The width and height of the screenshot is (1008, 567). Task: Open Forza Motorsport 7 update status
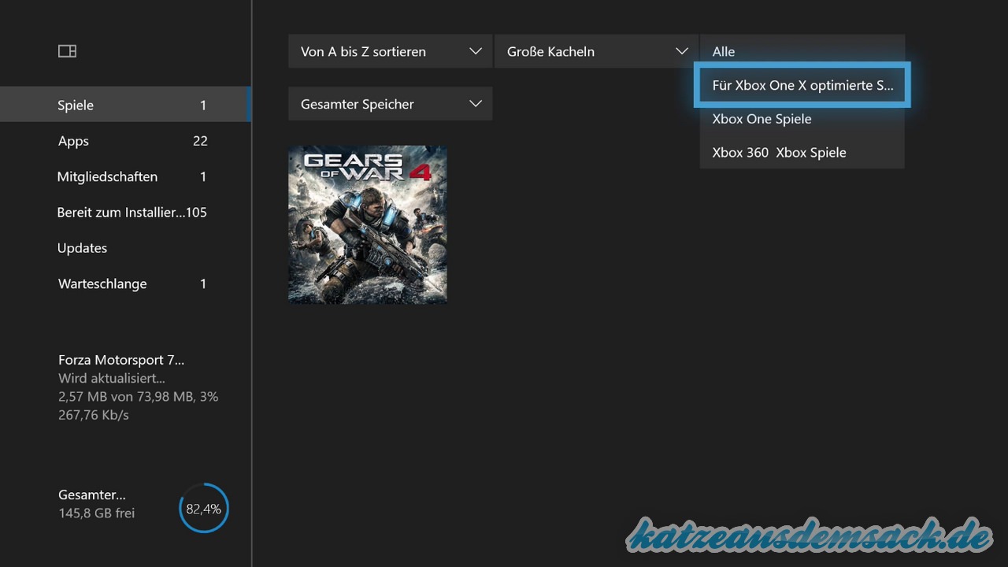pos(138,387)
